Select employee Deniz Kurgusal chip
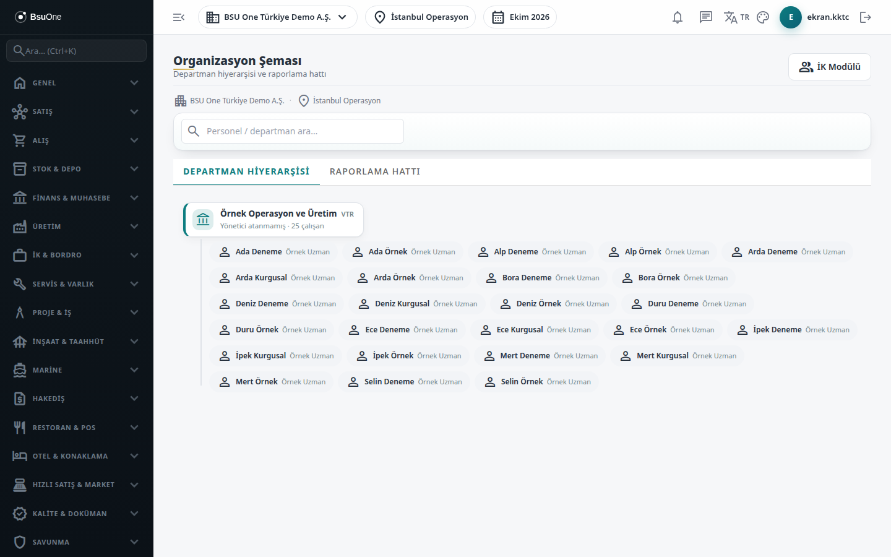The width and height of the screenshot is (891, 557). pyautogui.click(x=416, y=304)
